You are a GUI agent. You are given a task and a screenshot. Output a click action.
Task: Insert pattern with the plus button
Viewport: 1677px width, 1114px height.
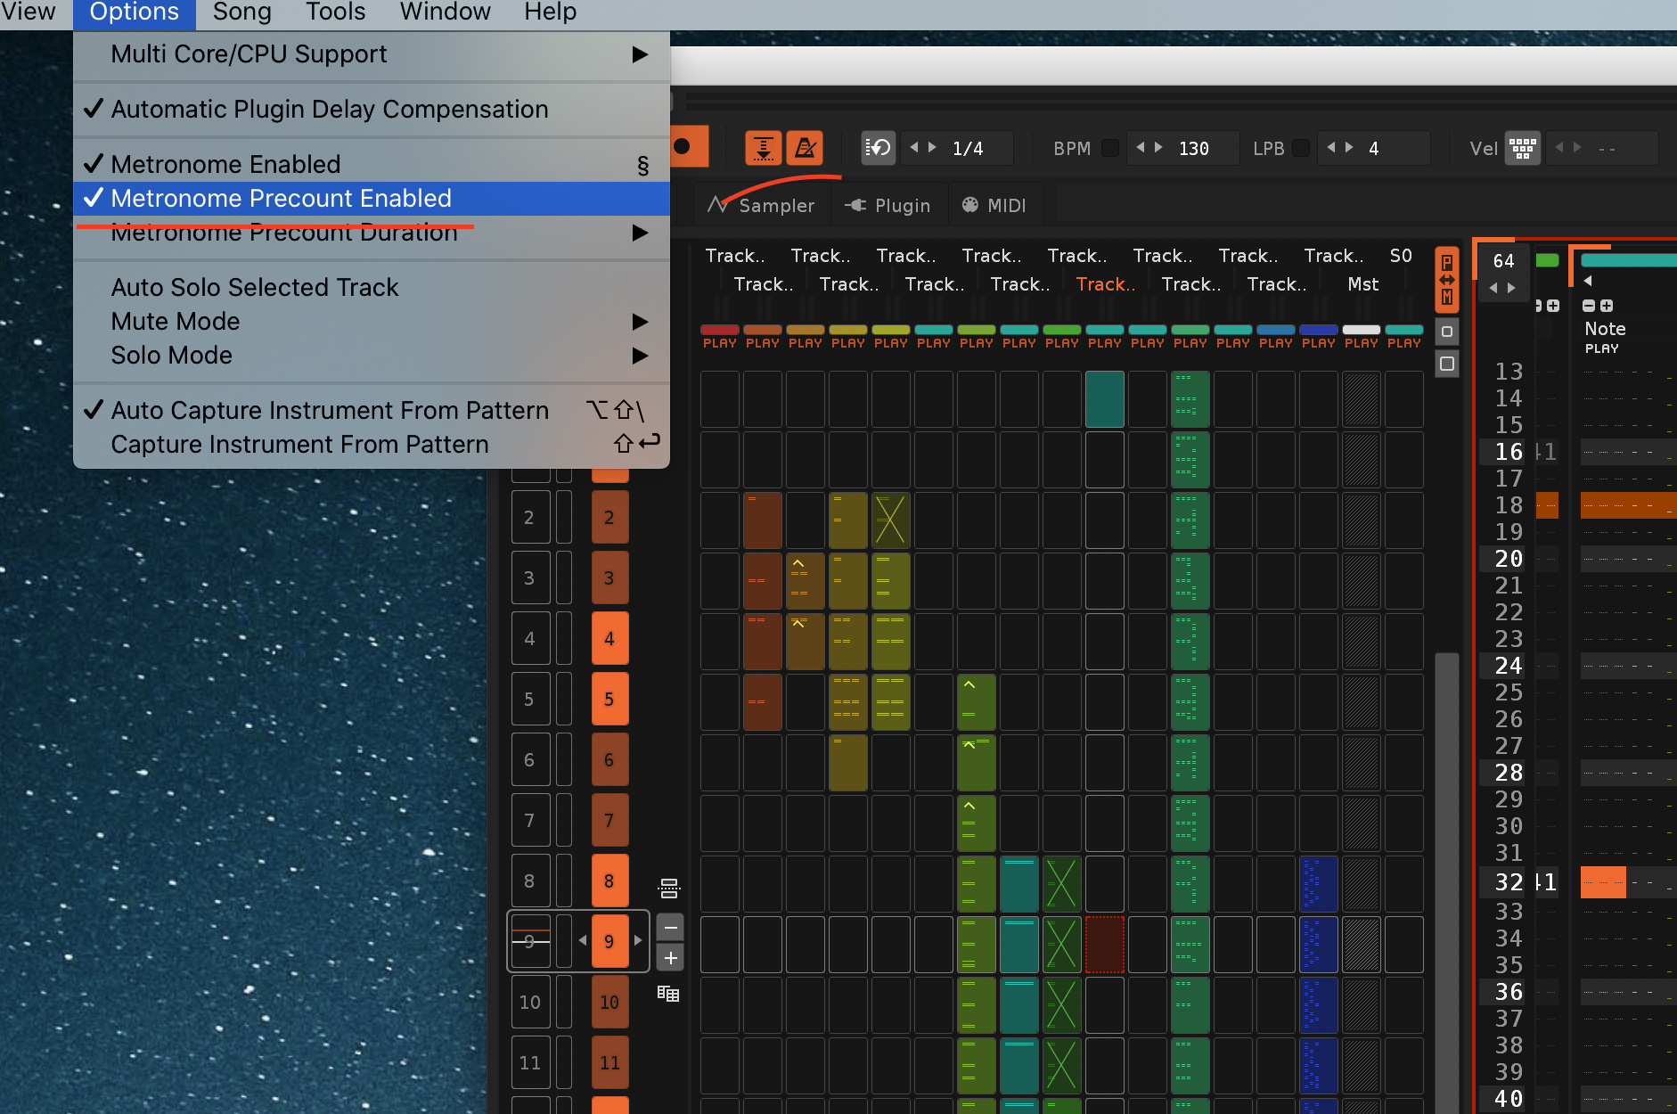pos(671,958)
